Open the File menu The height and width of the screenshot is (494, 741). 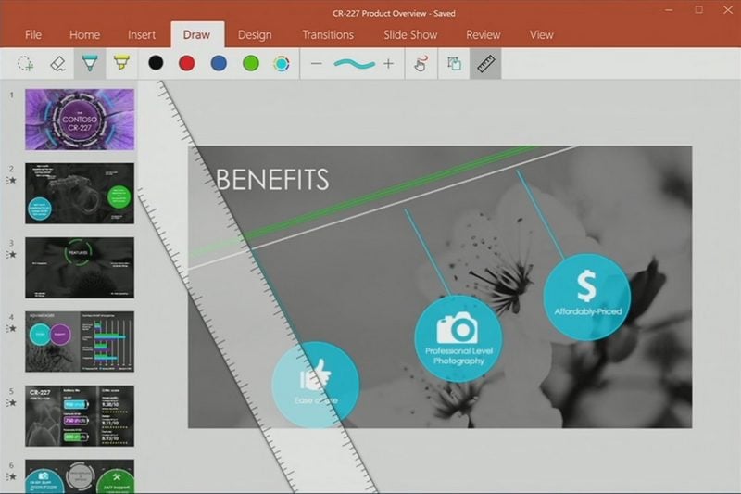33,34
